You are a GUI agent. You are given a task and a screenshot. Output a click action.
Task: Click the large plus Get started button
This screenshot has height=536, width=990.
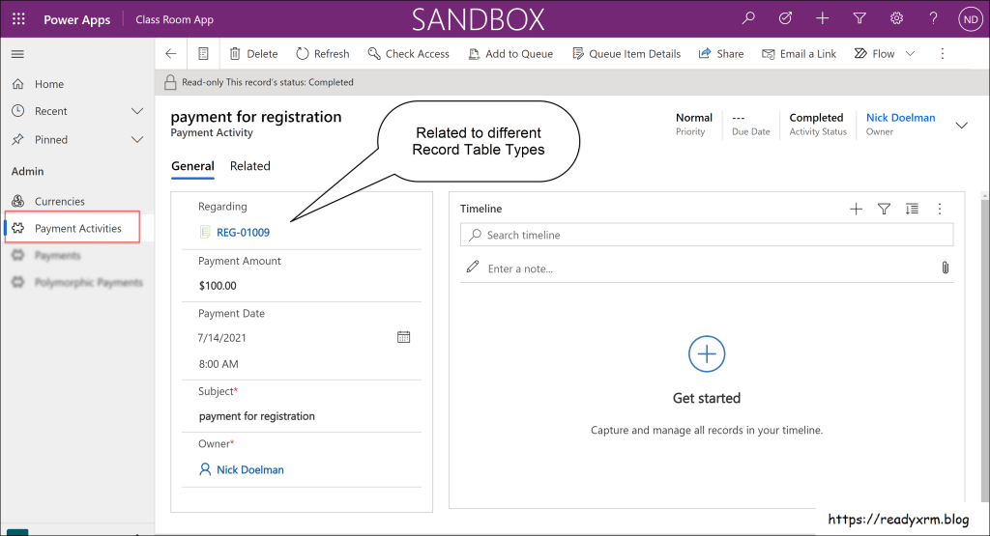(707, 354)
